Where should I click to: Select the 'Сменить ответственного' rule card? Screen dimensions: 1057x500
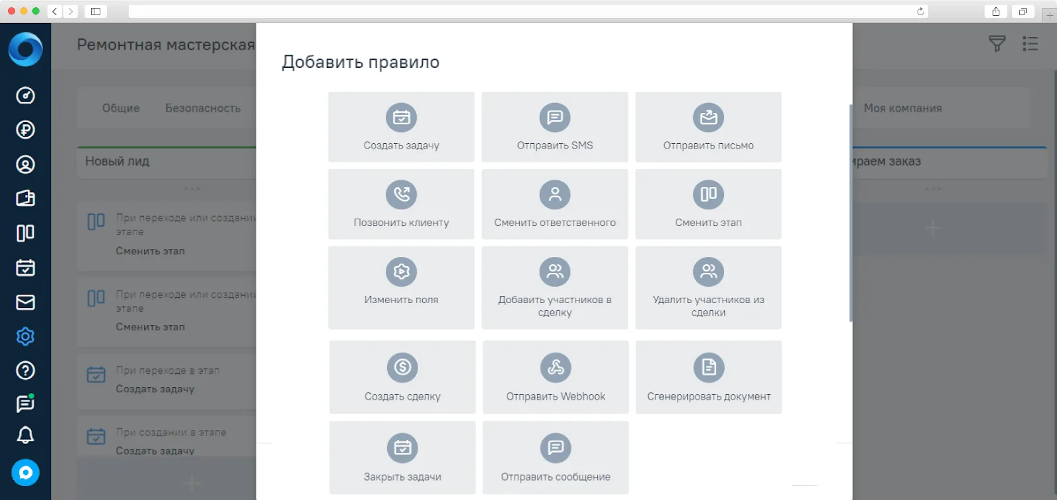[555, 204]
